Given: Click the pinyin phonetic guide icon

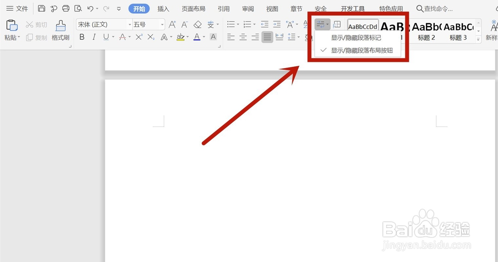Looking at the screenshot, I should tap(211, 24).
